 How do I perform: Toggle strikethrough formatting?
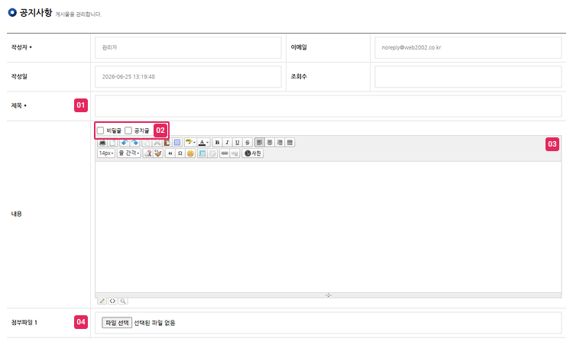pyautogui.click(x=248, y=143)
